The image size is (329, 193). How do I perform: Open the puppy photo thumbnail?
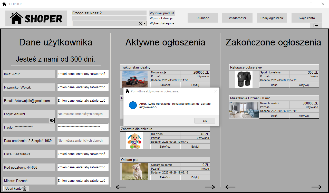(x=135, y=171)
